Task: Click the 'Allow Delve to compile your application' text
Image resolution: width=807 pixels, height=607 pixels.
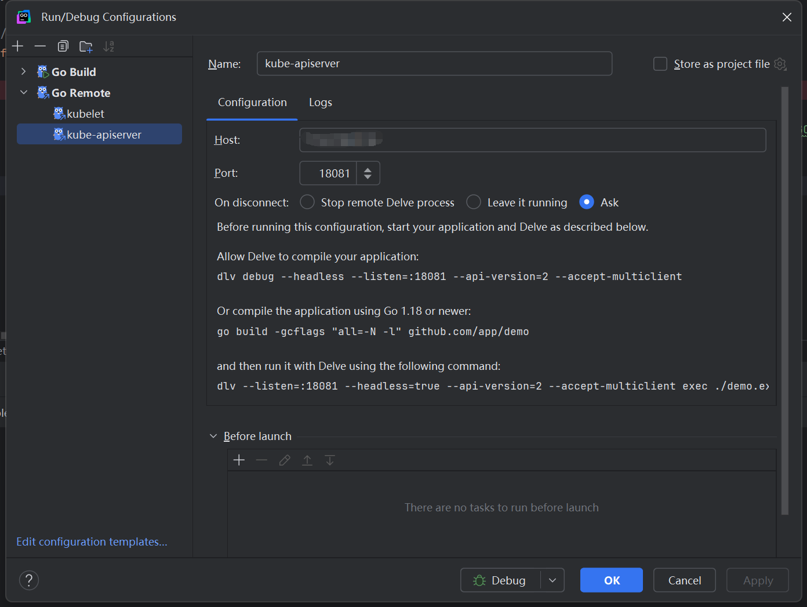Action: coord(318,256)
